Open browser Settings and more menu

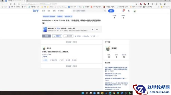[x=169, y=4]
